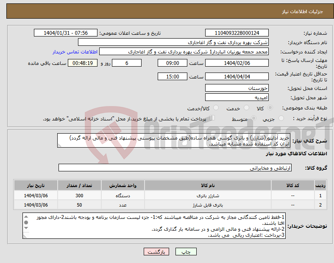Click the بازگشت (back) button
Viewport: 334px width, 263px height.
(156, 252)
